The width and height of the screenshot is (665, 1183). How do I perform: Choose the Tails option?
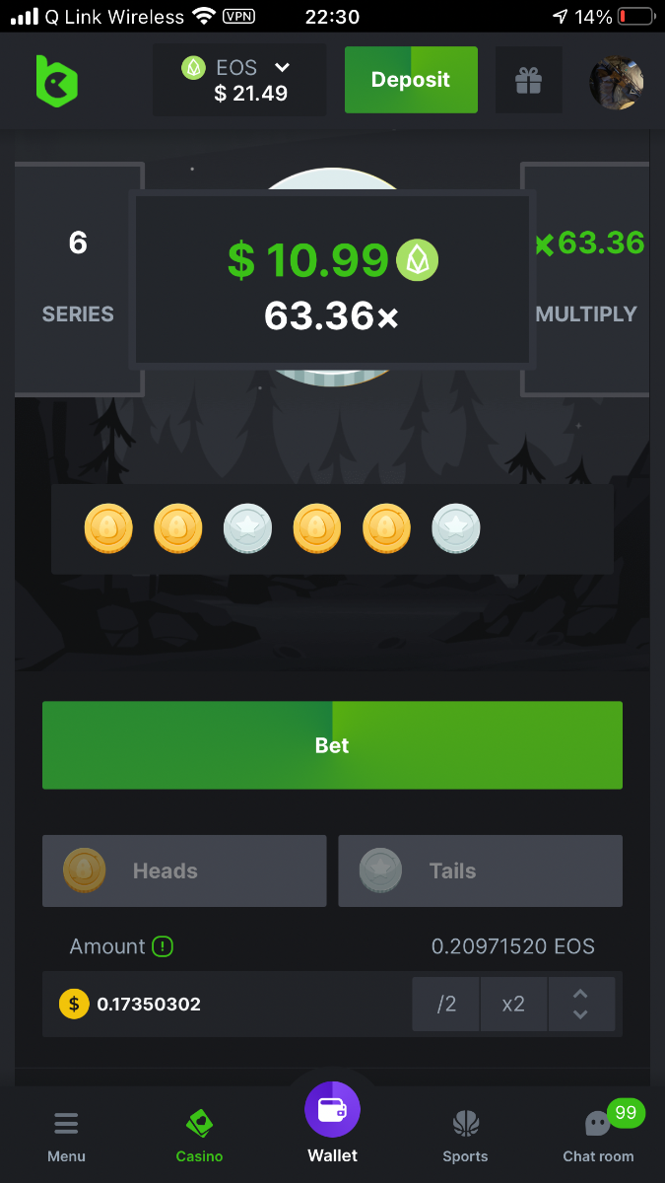[x=481, y=870]
